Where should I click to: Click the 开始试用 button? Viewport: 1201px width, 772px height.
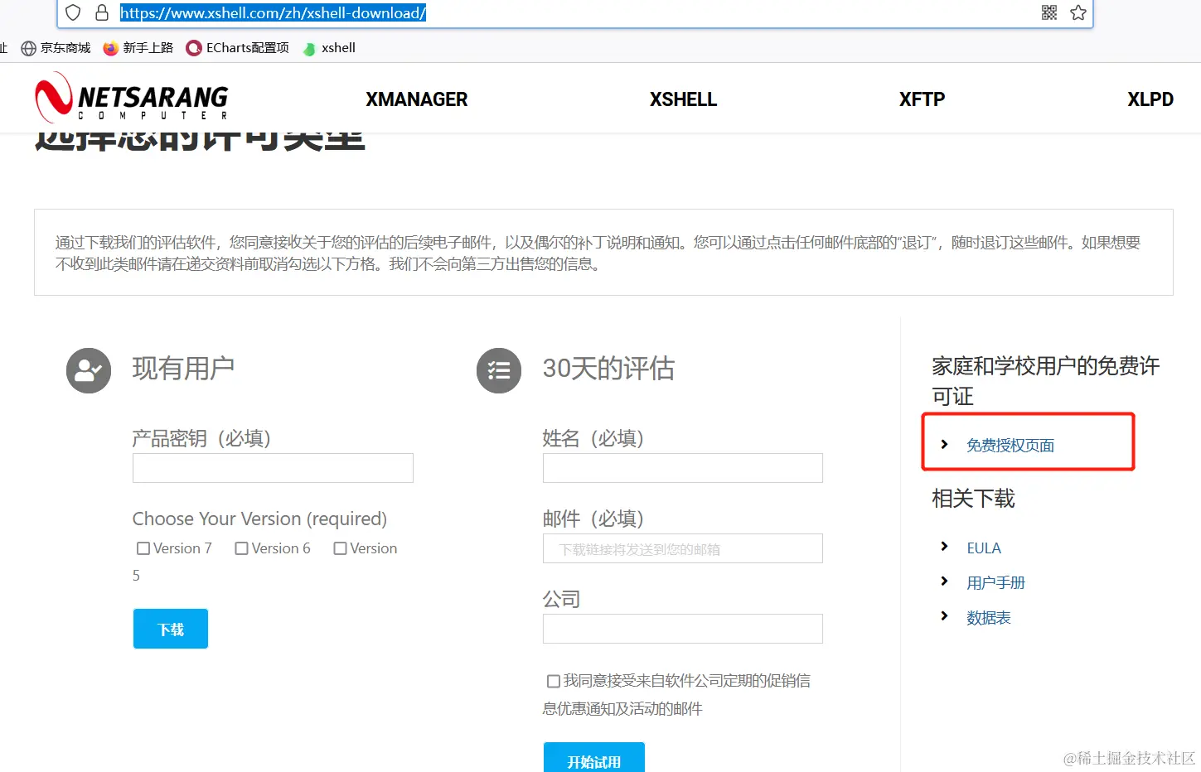(x=594, y=757)
